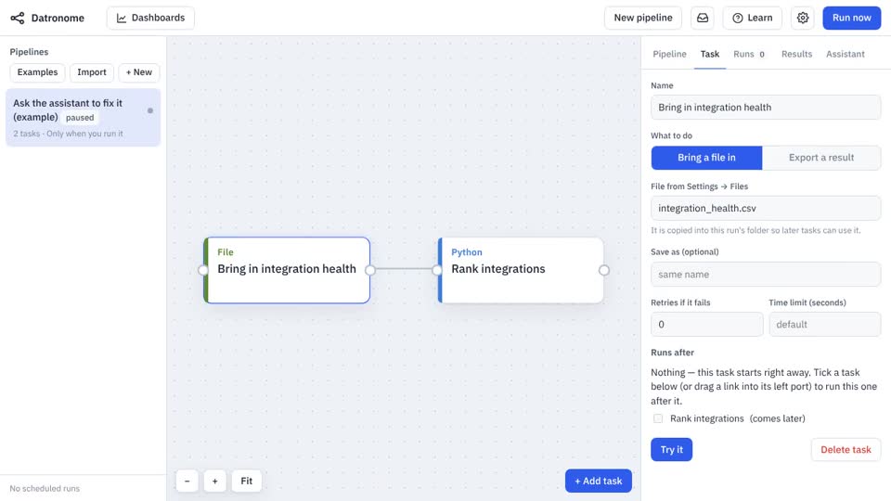Click the paused status badge
Screen dimensions: 891x501
(x=80, y=118)
